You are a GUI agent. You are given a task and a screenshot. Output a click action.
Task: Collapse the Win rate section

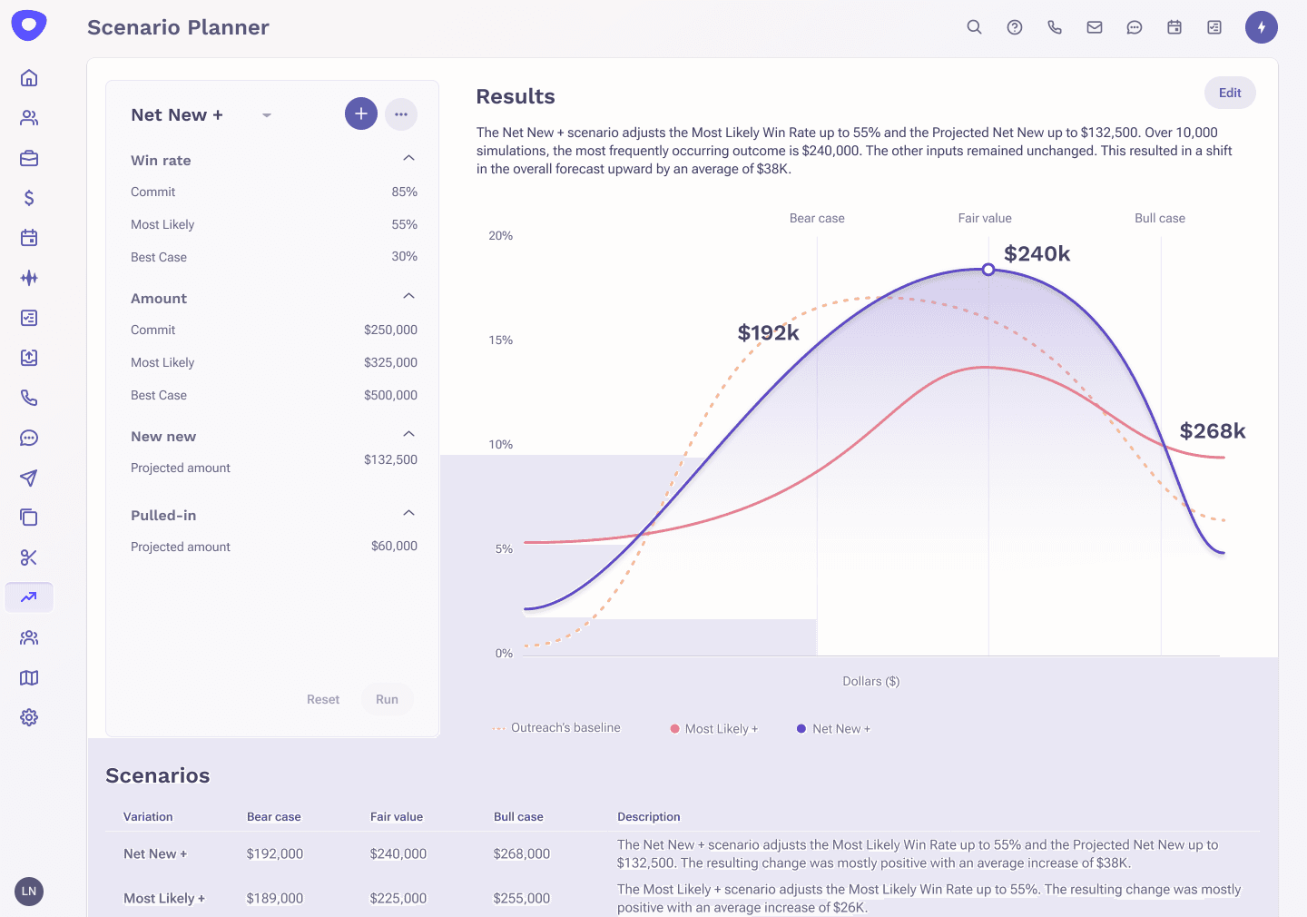pyautogui.click(x=408, y=159)
